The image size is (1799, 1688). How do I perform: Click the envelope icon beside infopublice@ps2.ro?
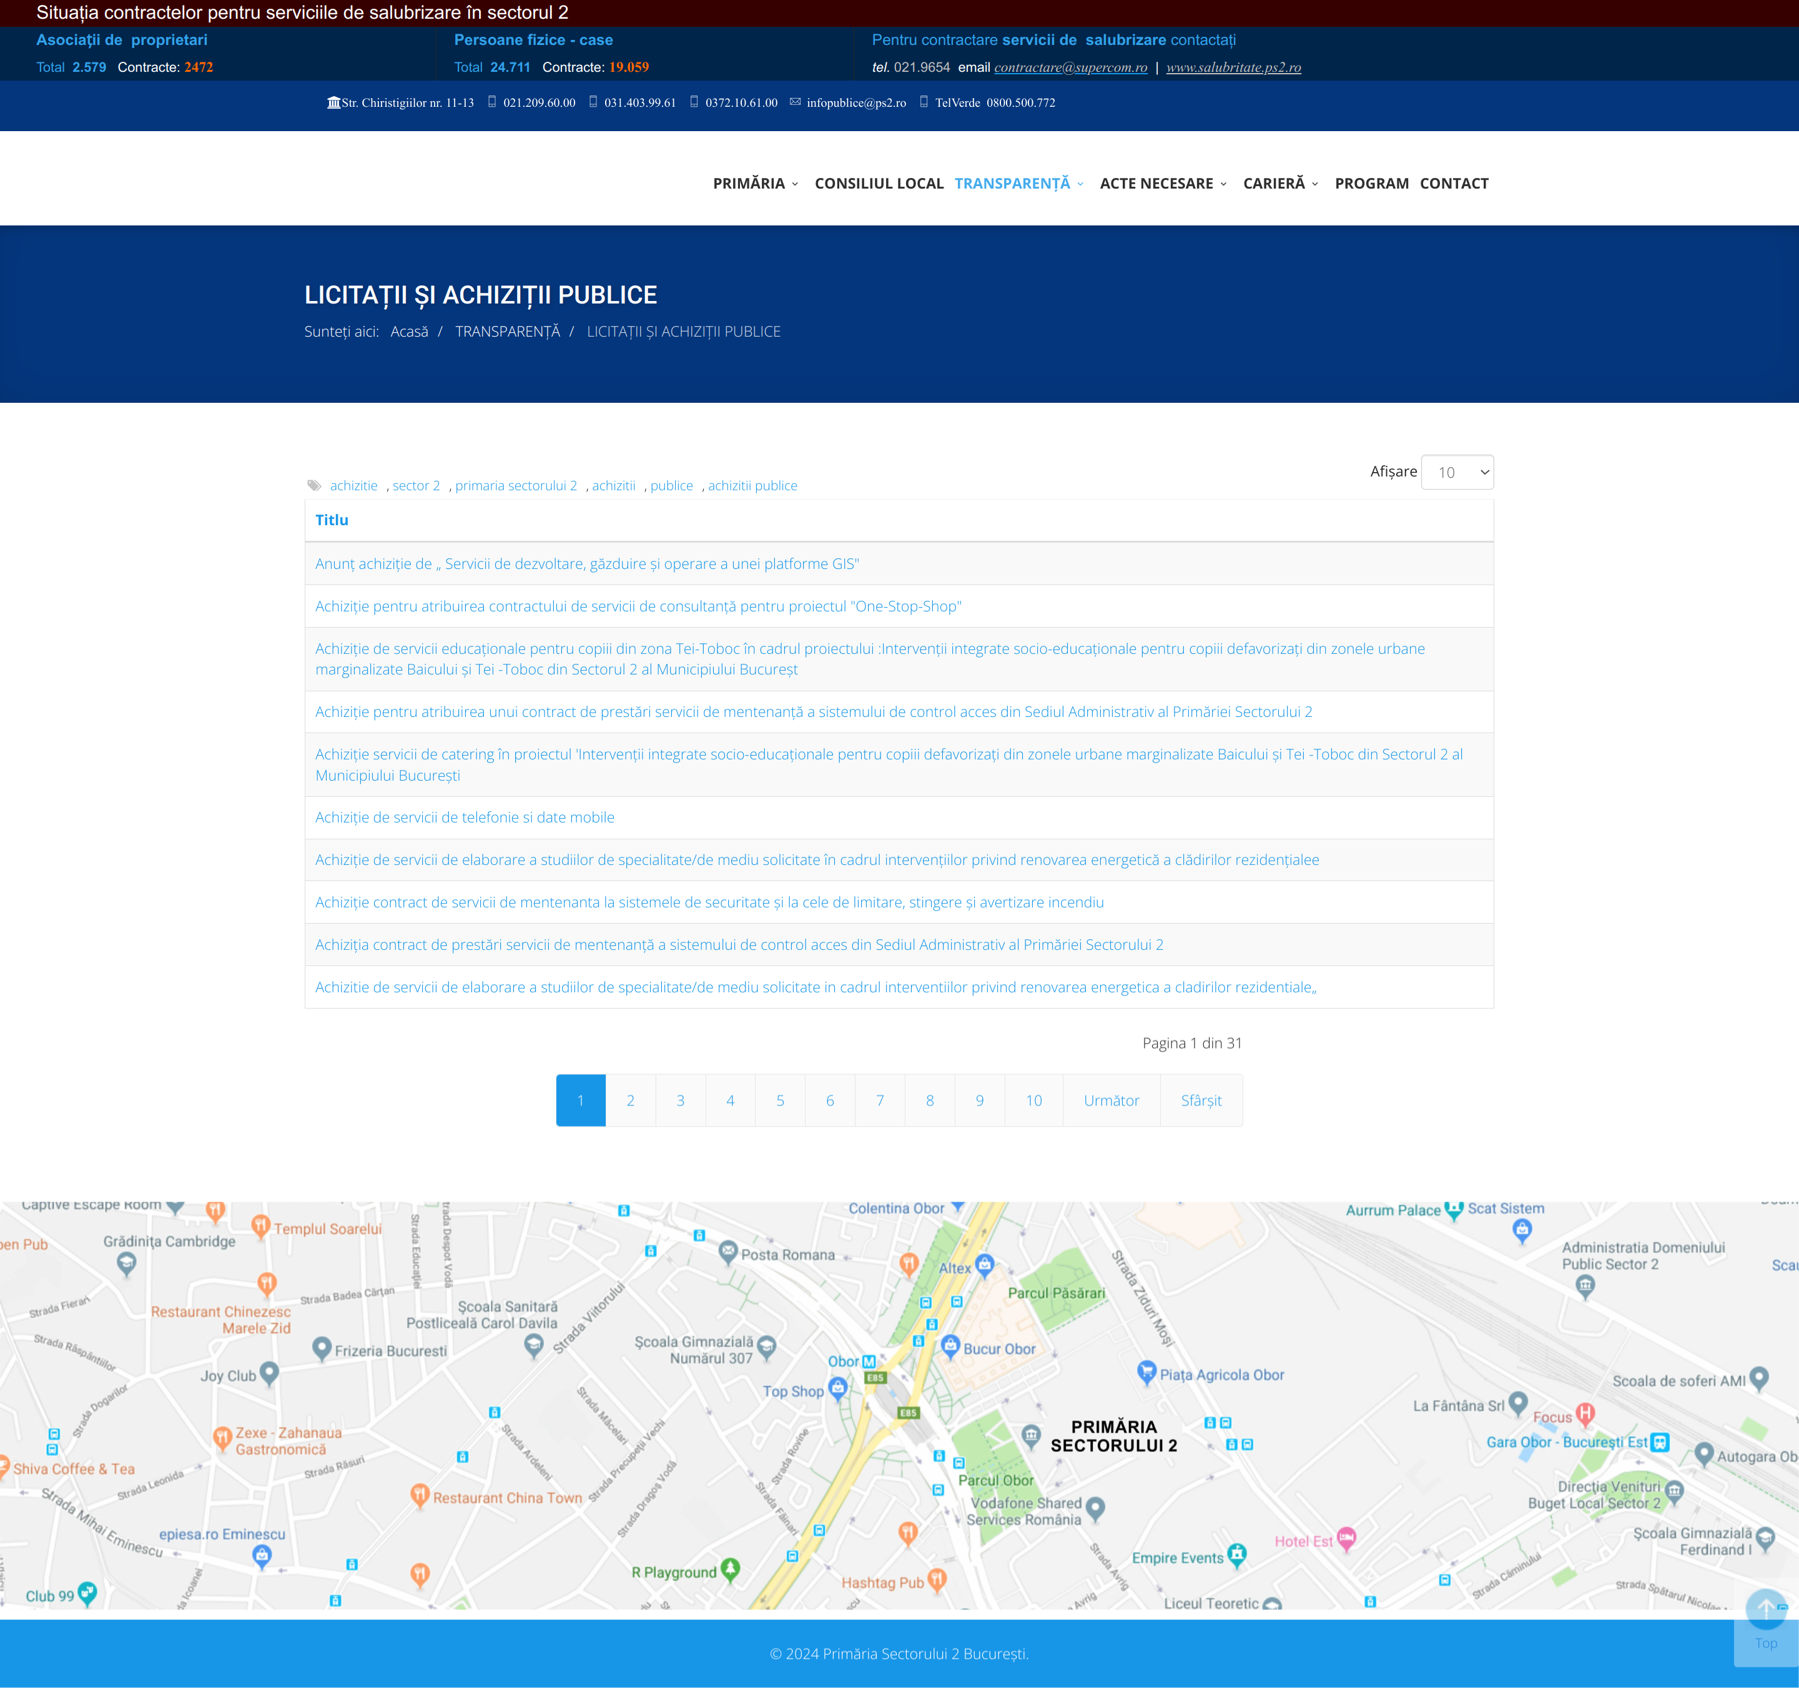click(x=794, y=102)
